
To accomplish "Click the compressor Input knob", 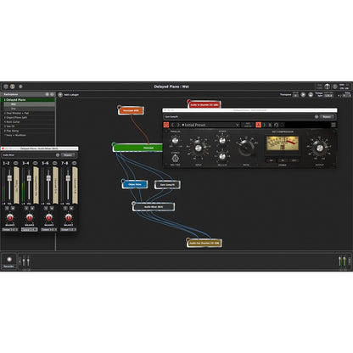I will pos(199,148).
